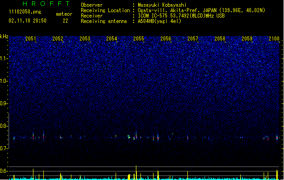284x180 pixels.
Task: Click the 2055 time marker
Action: point(139,38)
